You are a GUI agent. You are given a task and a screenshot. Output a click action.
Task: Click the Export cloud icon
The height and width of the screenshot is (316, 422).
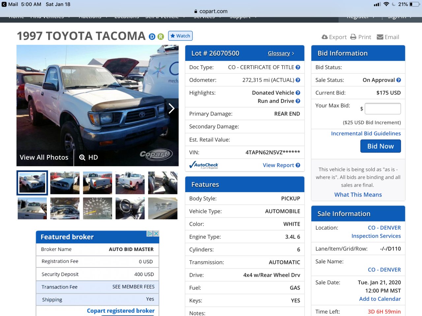coord(325,37)
